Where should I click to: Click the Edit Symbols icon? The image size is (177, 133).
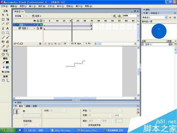point(120,16)
